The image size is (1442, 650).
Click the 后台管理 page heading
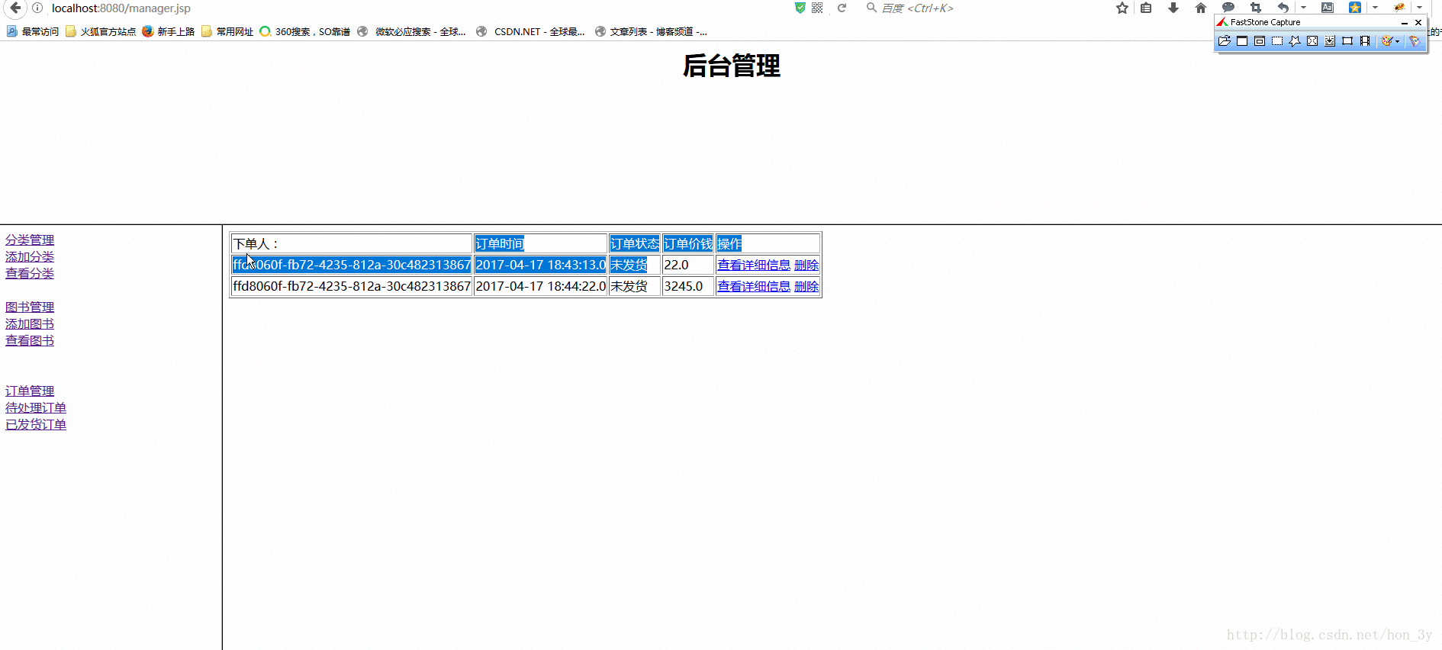coord(731,66)
